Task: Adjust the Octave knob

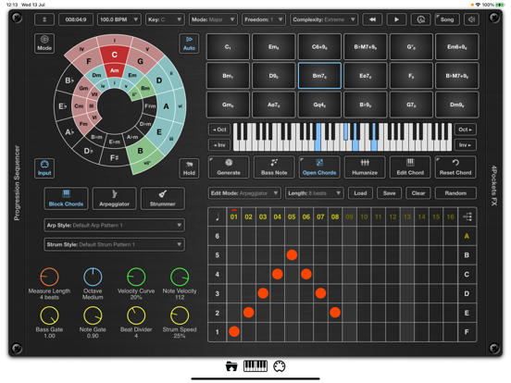Action: 93,277
